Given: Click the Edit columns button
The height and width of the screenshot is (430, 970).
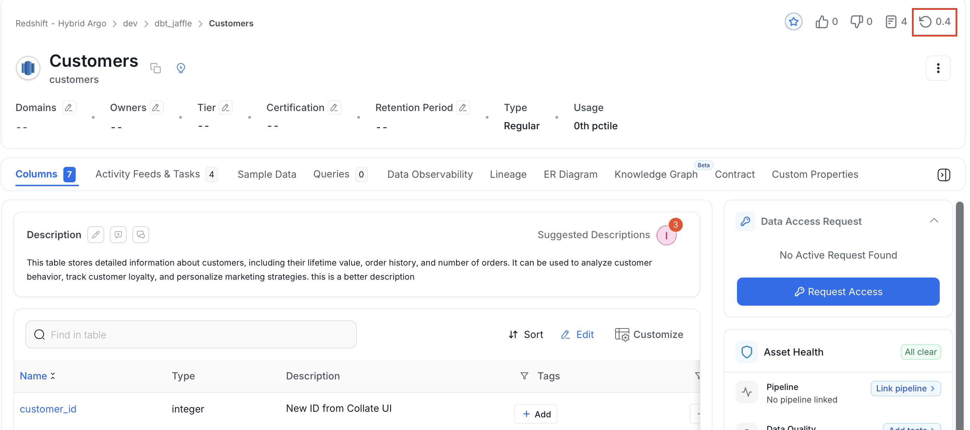Looking at the screenshot, I should [577, 334].
